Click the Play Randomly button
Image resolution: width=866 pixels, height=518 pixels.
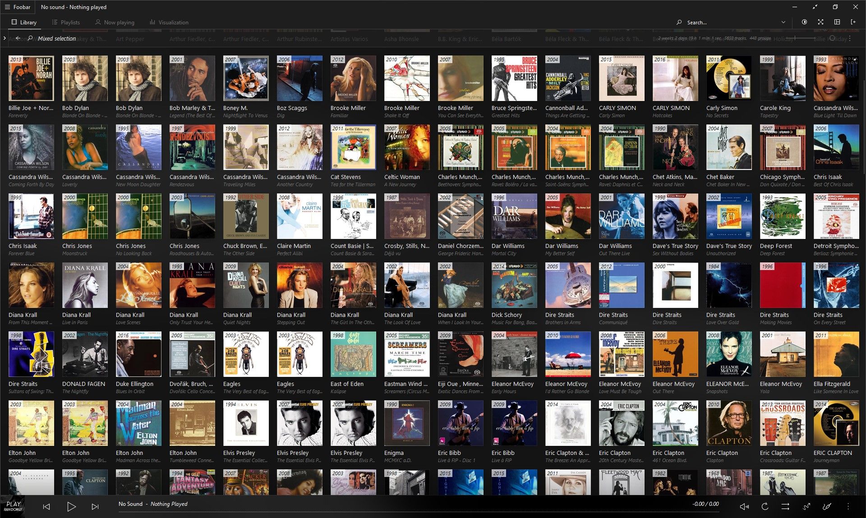point(13,506)
